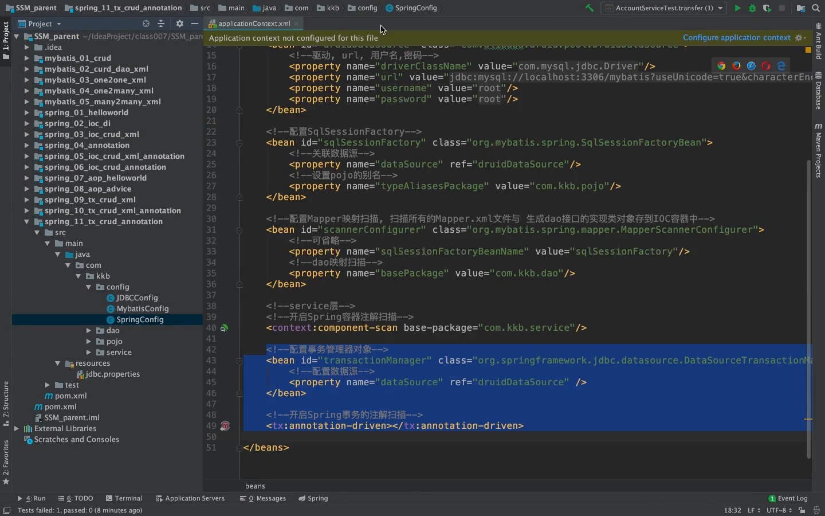This screenshot has height=516, width=825.
Task: Run AccountServiceTest with green play icon
Action: tap(737, 8)
